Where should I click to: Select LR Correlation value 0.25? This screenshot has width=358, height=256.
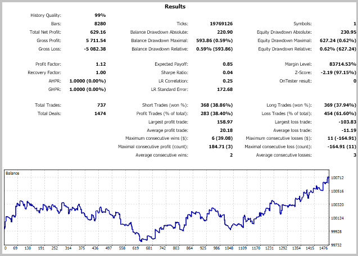point(228,81)
